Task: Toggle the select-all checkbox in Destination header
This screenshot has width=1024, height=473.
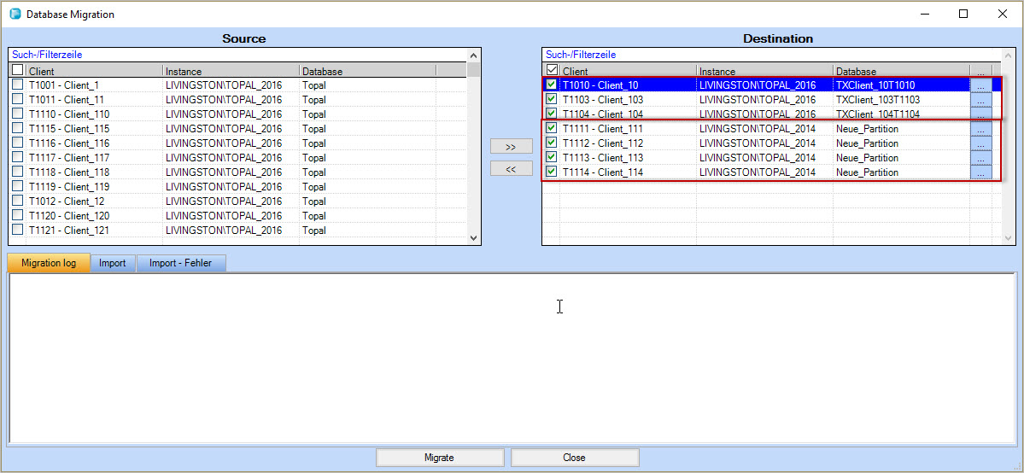Action: click(552, 71)
